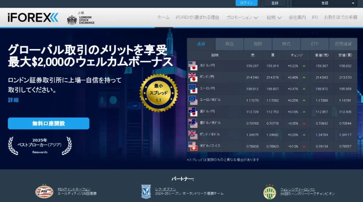
Task: Click the EUR/JPY flag pair icon
Action: (193, 89)
